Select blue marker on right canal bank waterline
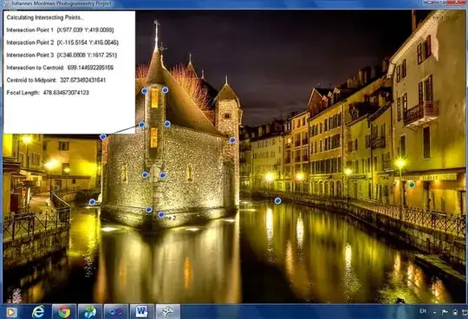The width and height of the screenshot is (468, 319). click(x=277, y=201)
